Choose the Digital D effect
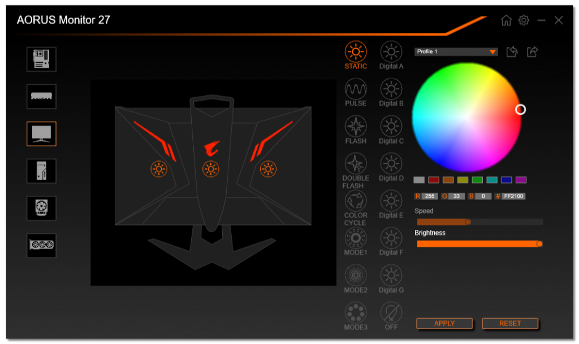The width and height of the screenshot is (579, 344). point(391,167)
